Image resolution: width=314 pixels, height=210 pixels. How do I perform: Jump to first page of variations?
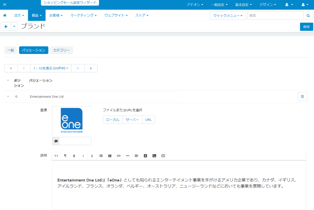point(11,68)
